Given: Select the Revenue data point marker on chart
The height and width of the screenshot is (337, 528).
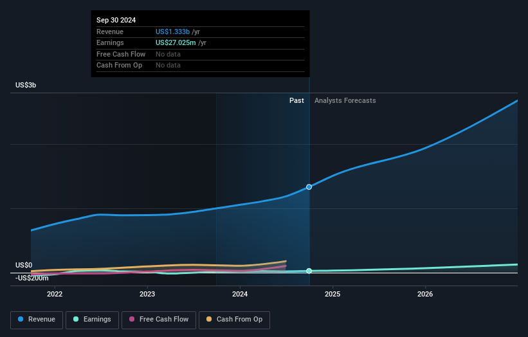Looking at the screenshot, I should pos(309,187).
